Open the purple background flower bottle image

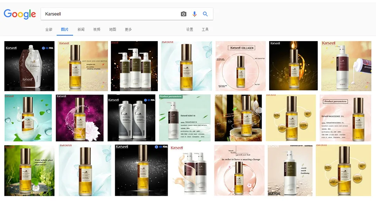pyautogui.click(x=80, y=118)
